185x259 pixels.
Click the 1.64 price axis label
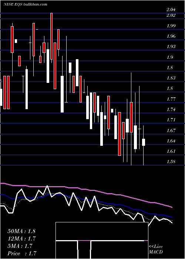tap(171, 141)
